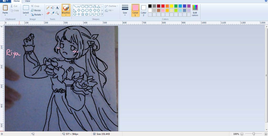
Task: Choose the Rounded rectangle shape
Action: pos(91,7)
